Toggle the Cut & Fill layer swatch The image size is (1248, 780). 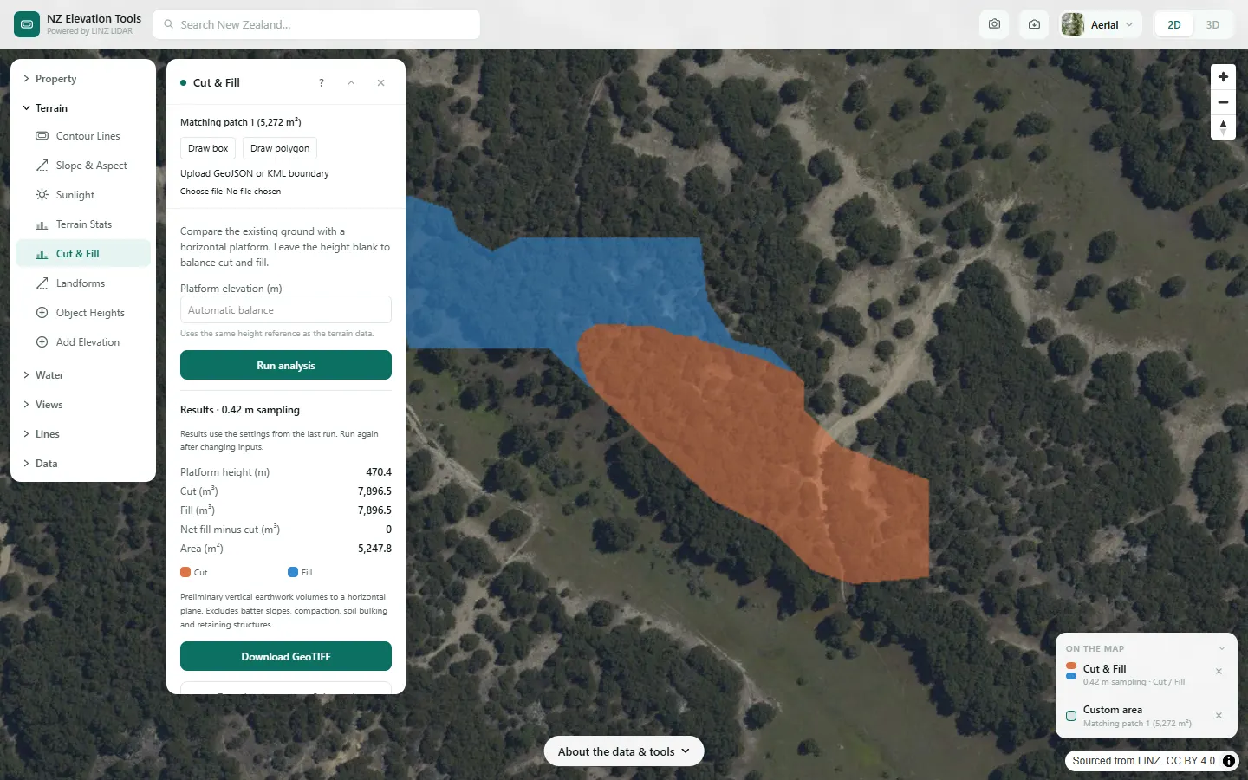point(1071,671)
